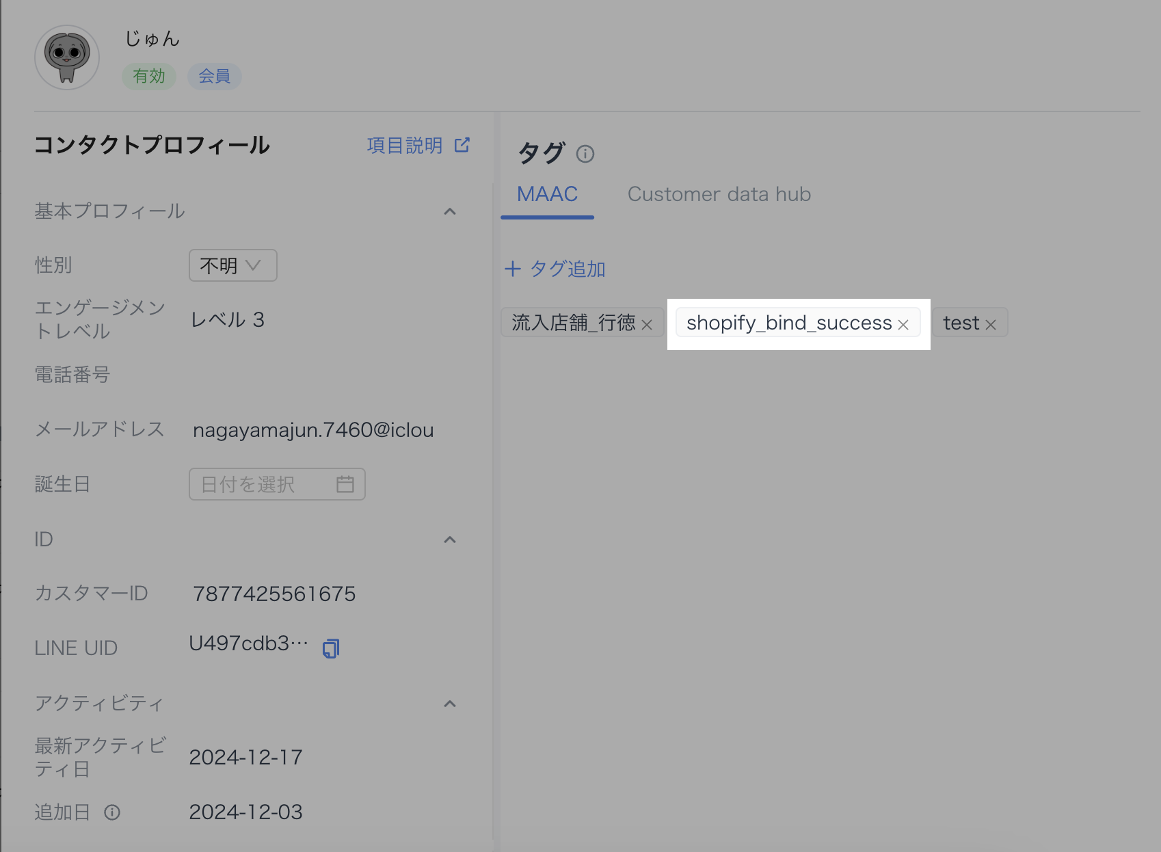This screenshot has width=1161, height=852.
Task: Collapse the 基本プロフィール section
Action: tap(450, 211)
